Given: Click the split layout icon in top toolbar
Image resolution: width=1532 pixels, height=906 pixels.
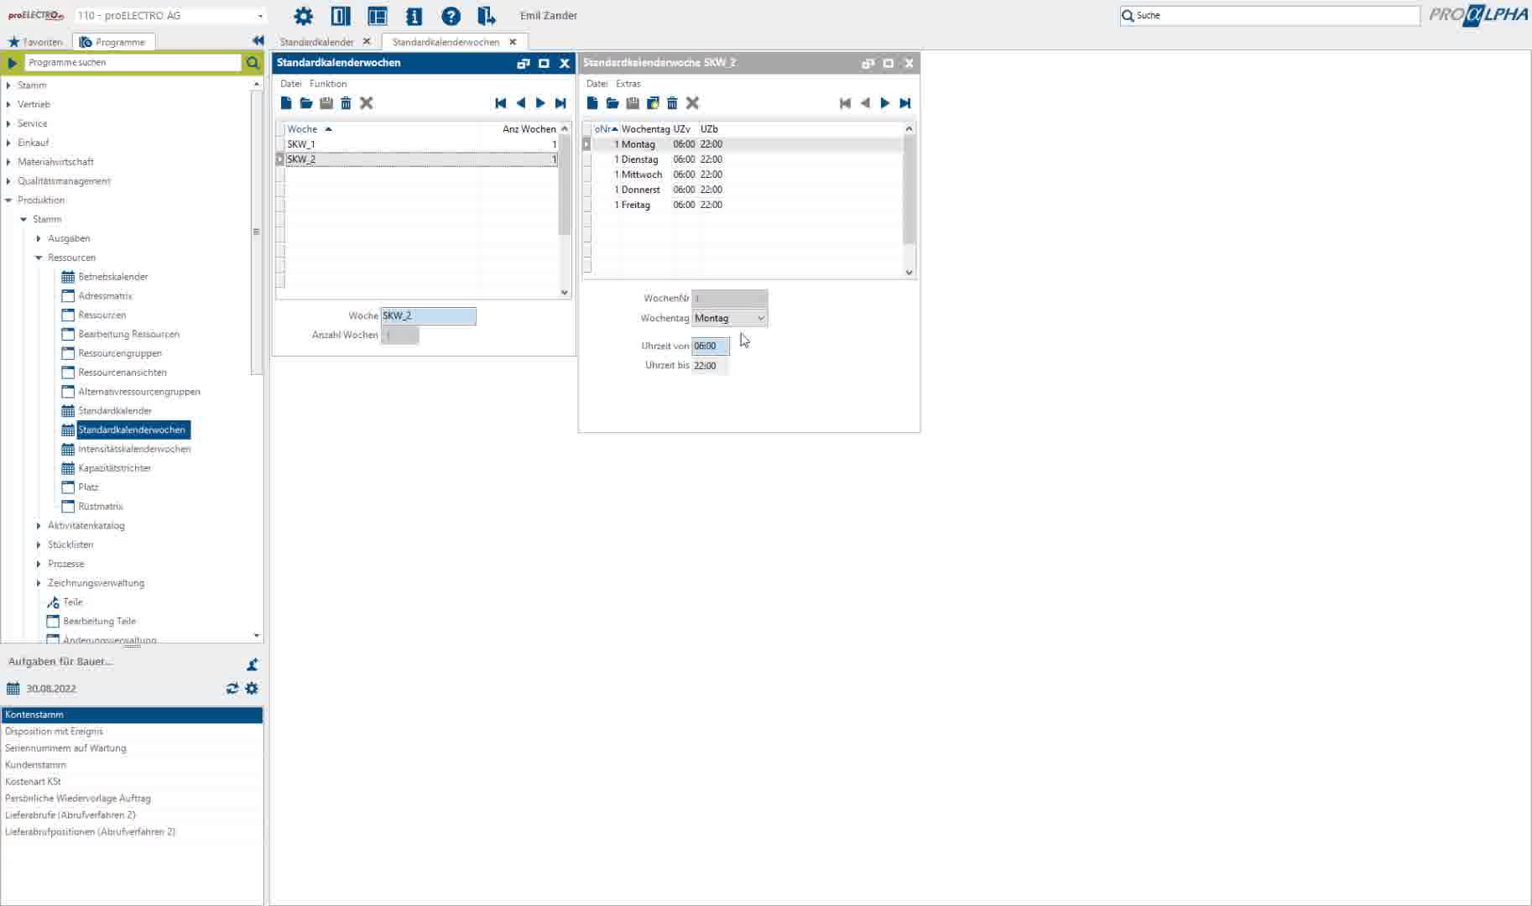Looking at the screenshot, I should (x=340, y=16).
